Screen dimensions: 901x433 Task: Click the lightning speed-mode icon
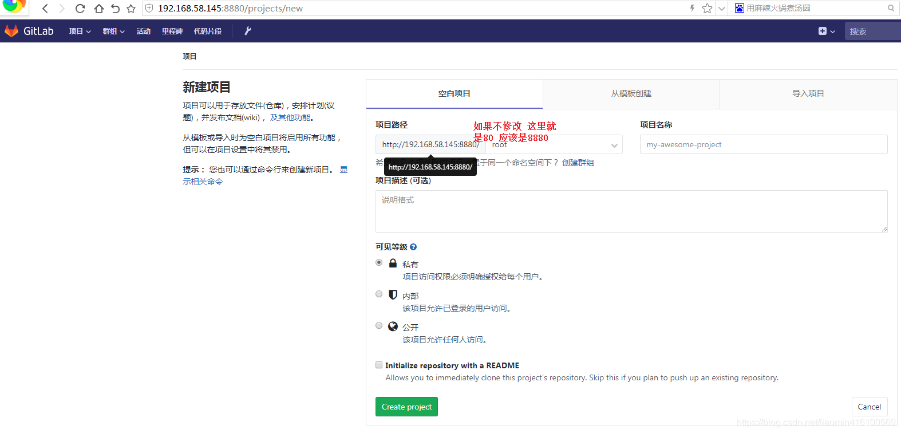[692, 8]
